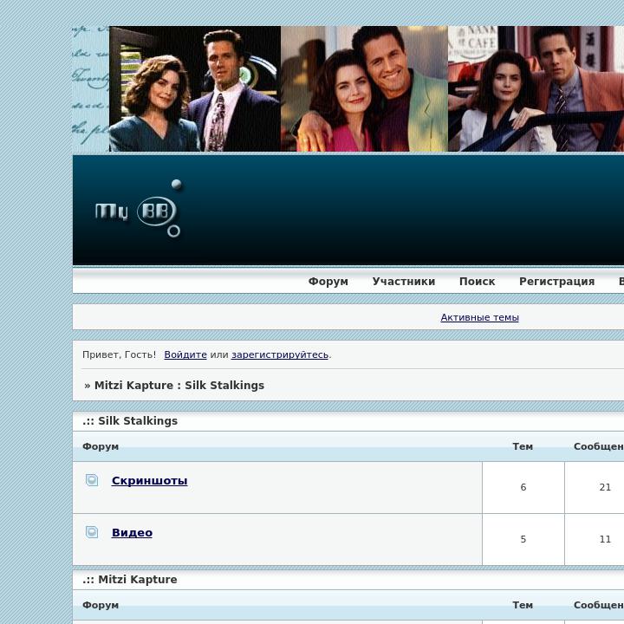Viewport: 624px width, 624px height.
Task: Open the Участники menu item
Action: (x=404, y=282)
